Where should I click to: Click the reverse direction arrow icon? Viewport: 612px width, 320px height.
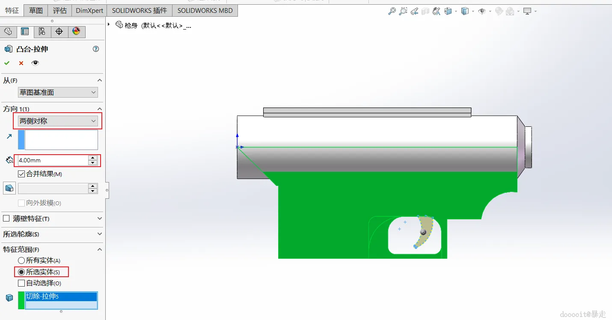point(9,136)
